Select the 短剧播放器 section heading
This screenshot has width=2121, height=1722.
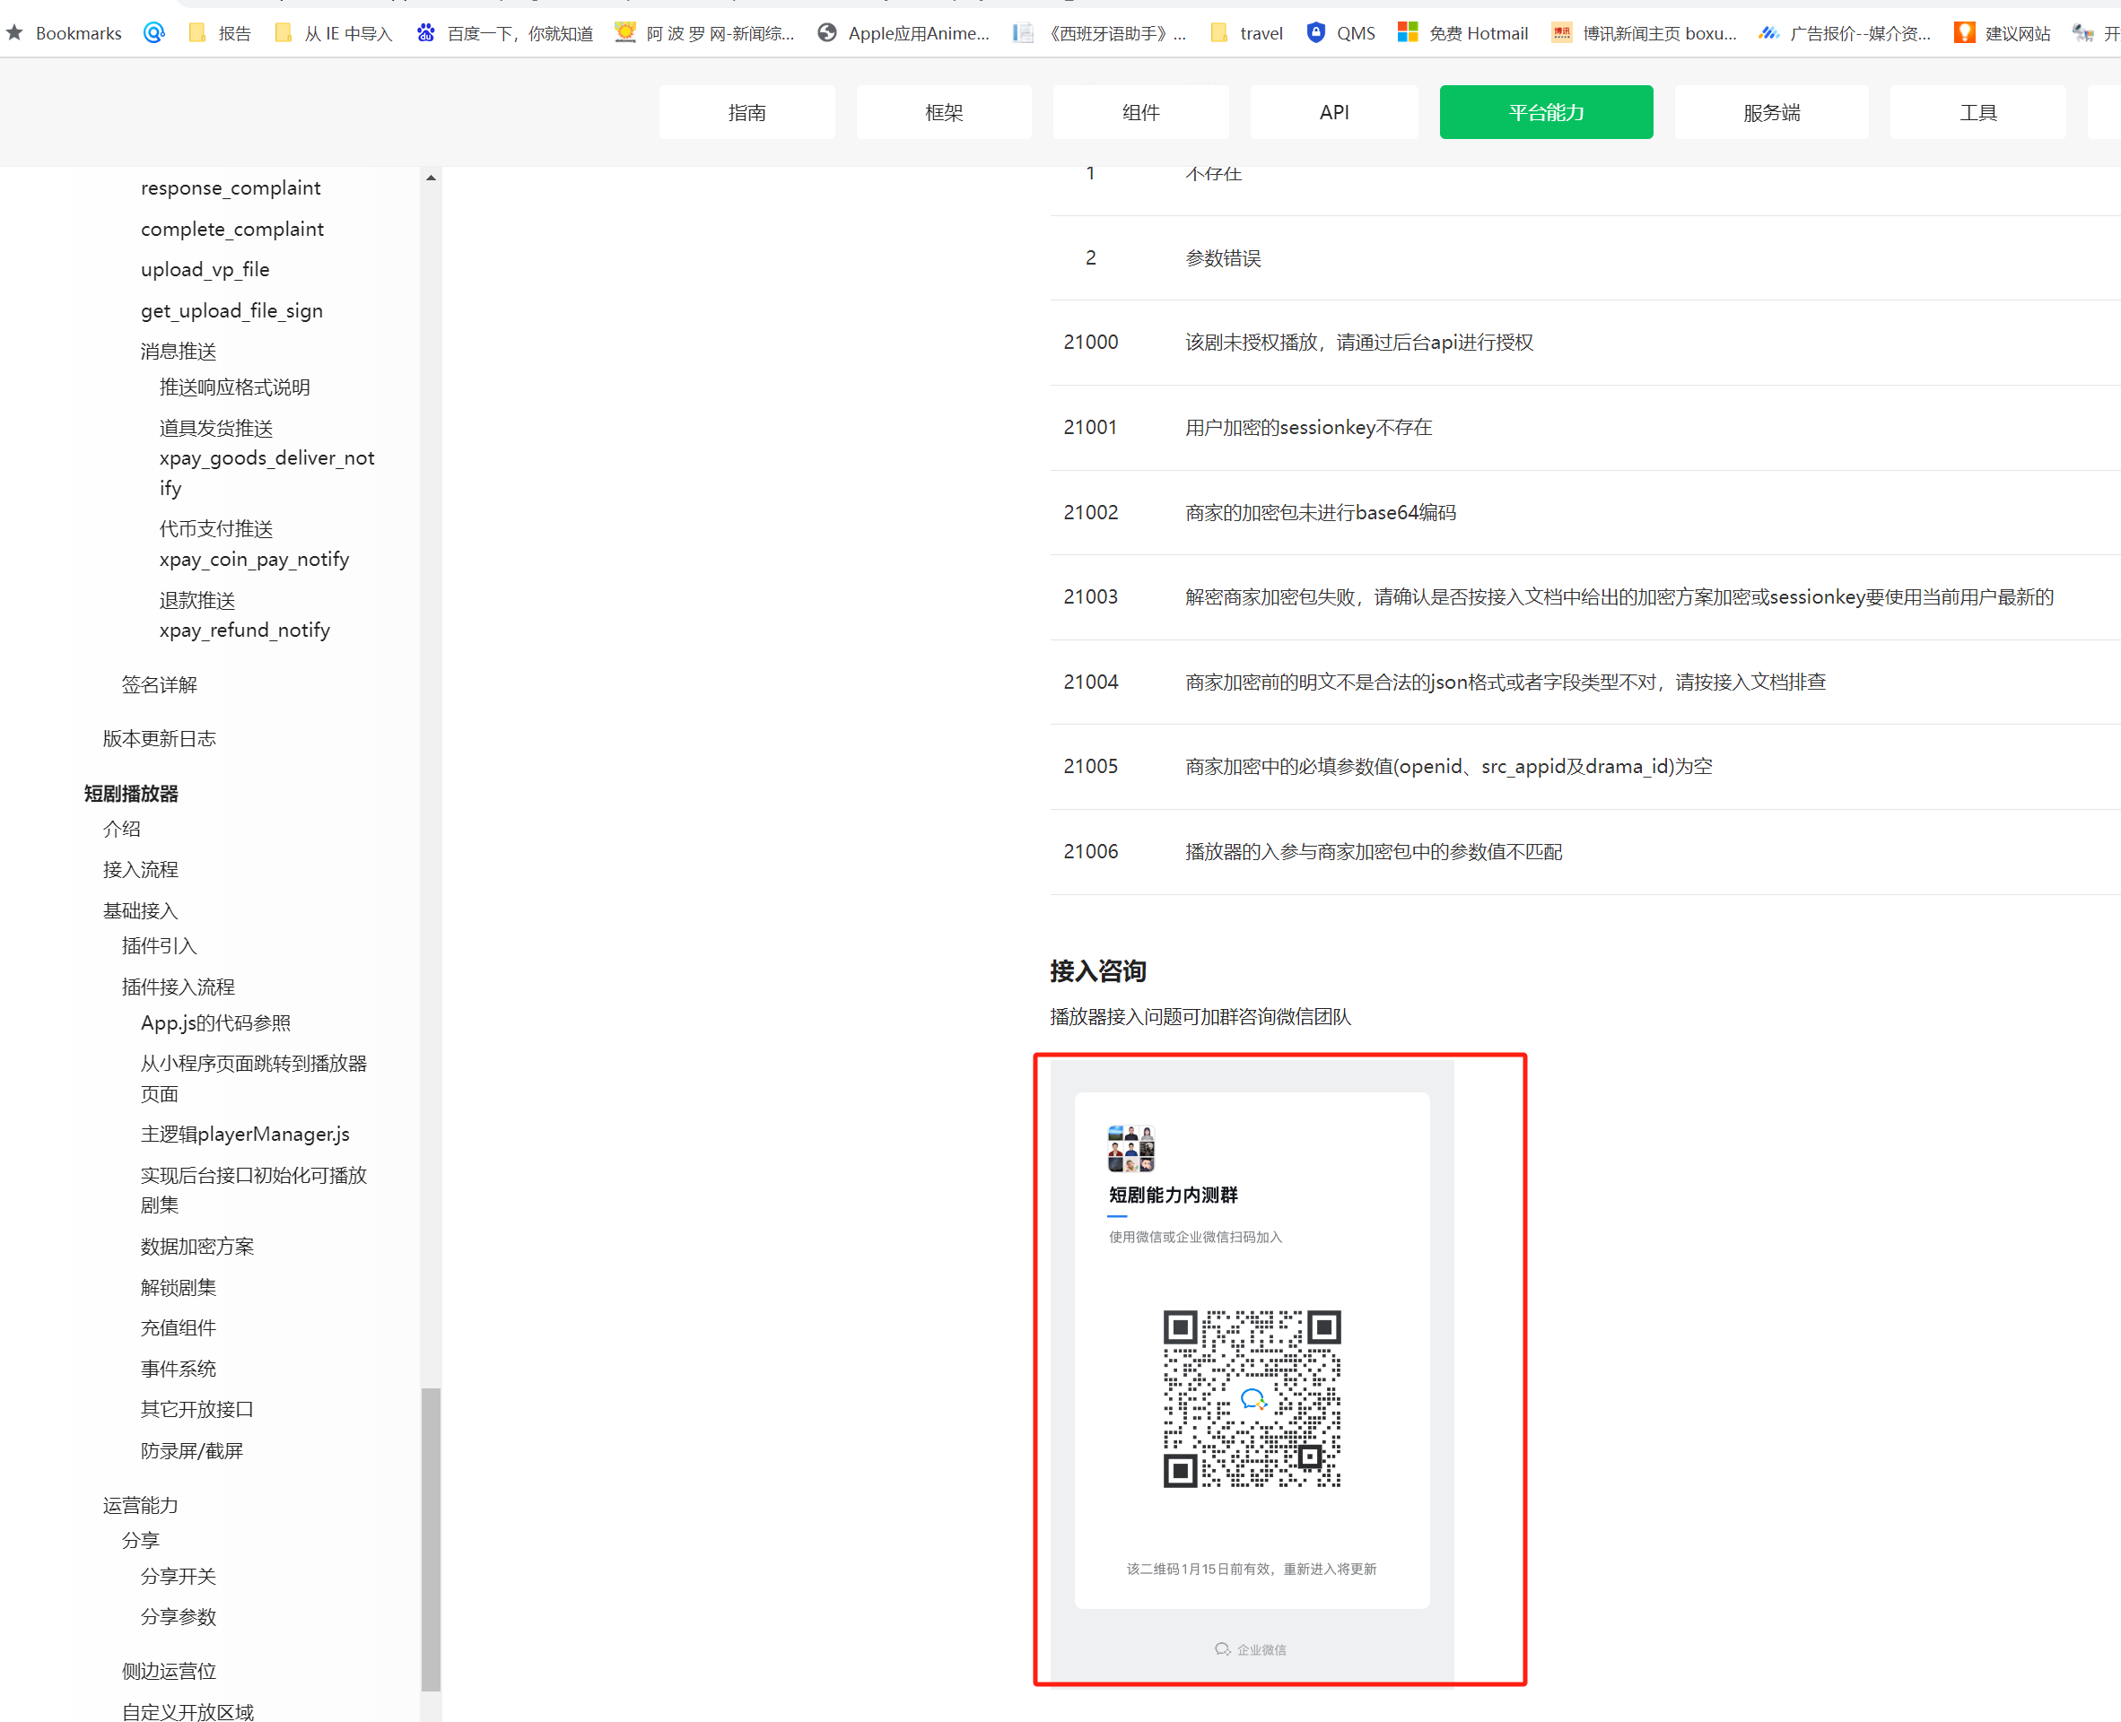click(x=131, y=794)
